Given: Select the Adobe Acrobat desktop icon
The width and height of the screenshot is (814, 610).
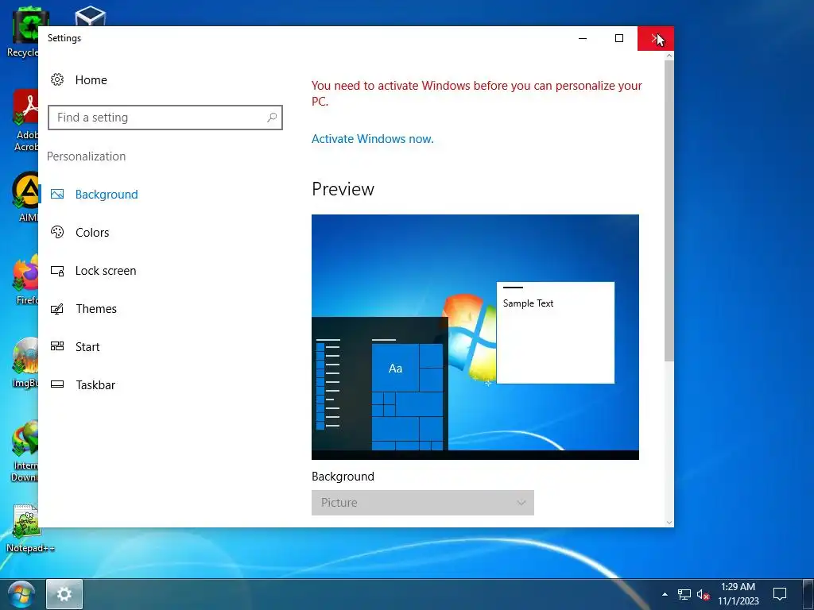Looking at the screenshot, I should tap(26, 121).
